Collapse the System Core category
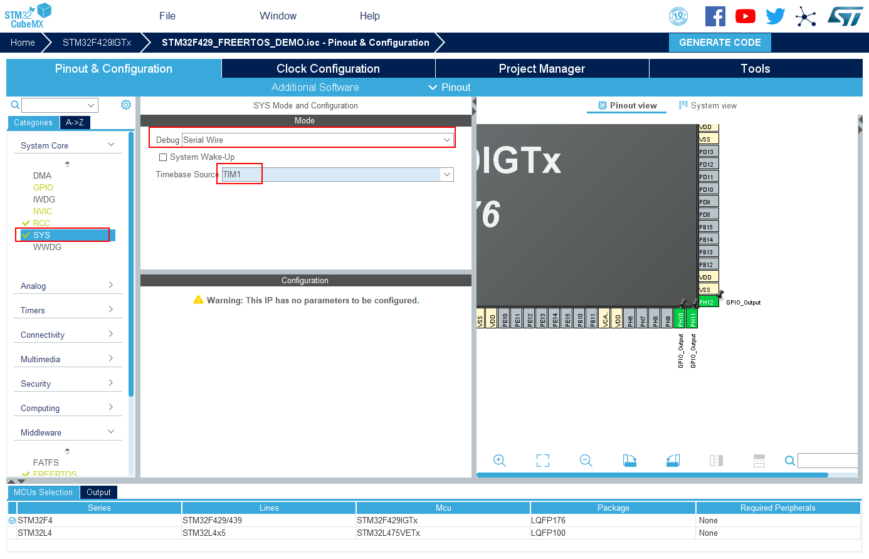The width and height of the screenshot is (869, 559). point(68,145)
